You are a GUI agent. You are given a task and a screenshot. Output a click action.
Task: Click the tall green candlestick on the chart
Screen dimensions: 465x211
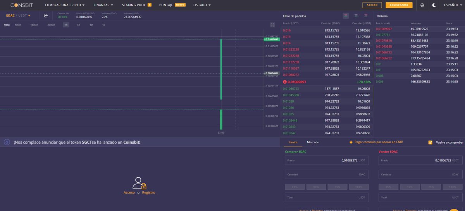point(221,69)
